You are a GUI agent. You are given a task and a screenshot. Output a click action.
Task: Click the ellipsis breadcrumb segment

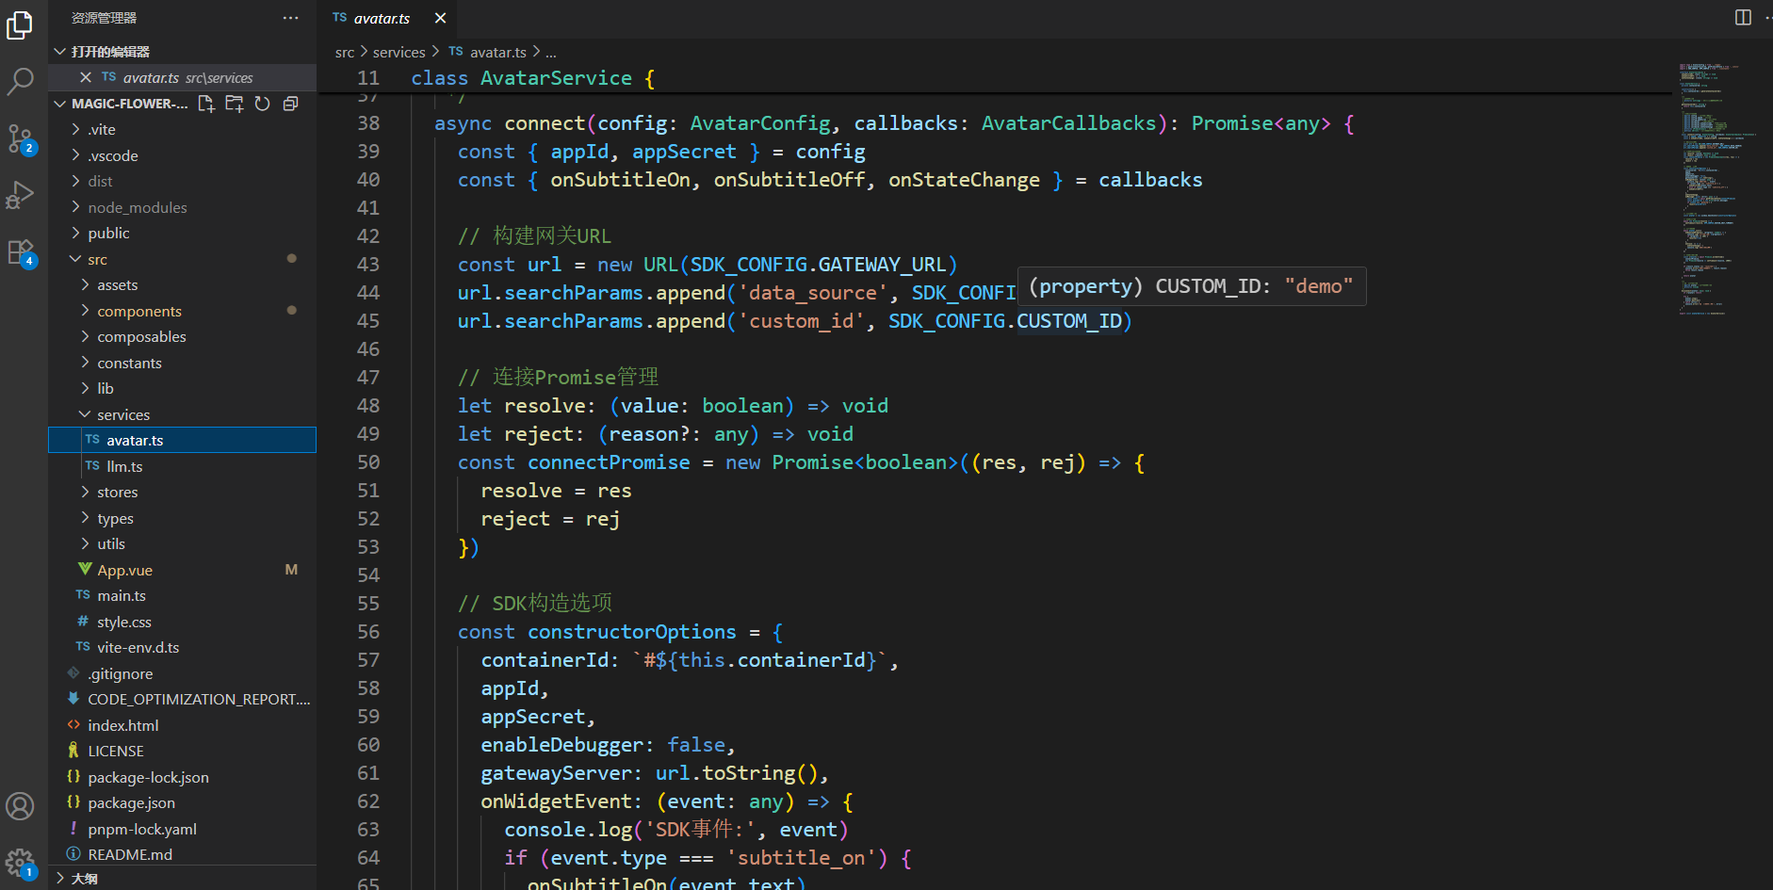click(551, 52)
